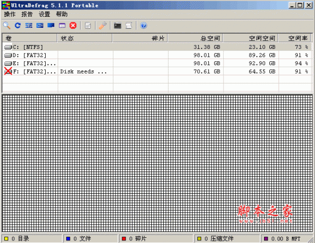Click the Analyze magnifier icon
This screenshot has width=315, height=243.
[x=7, y=26]
